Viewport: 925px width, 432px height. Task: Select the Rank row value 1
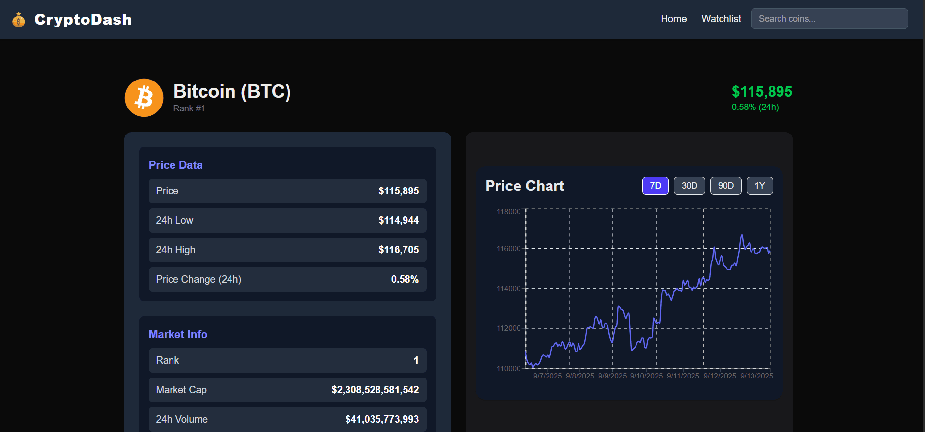pyautogui.click(x=416, y=360)
